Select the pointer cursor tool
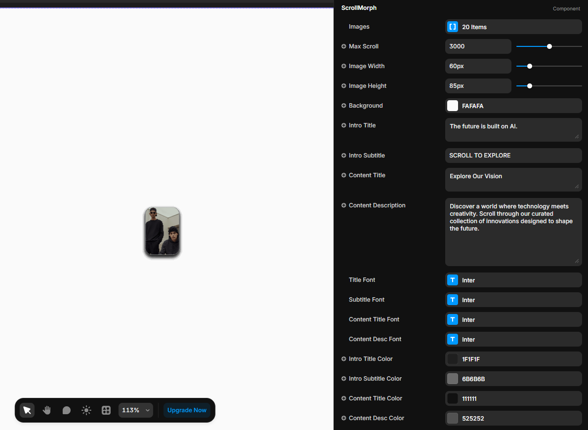588x430 pixels. [x=27, y=410]
